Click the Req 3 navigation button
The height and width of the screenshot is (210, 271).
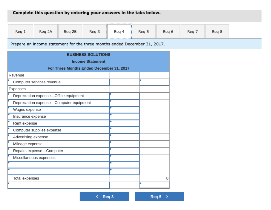(104, 197)
